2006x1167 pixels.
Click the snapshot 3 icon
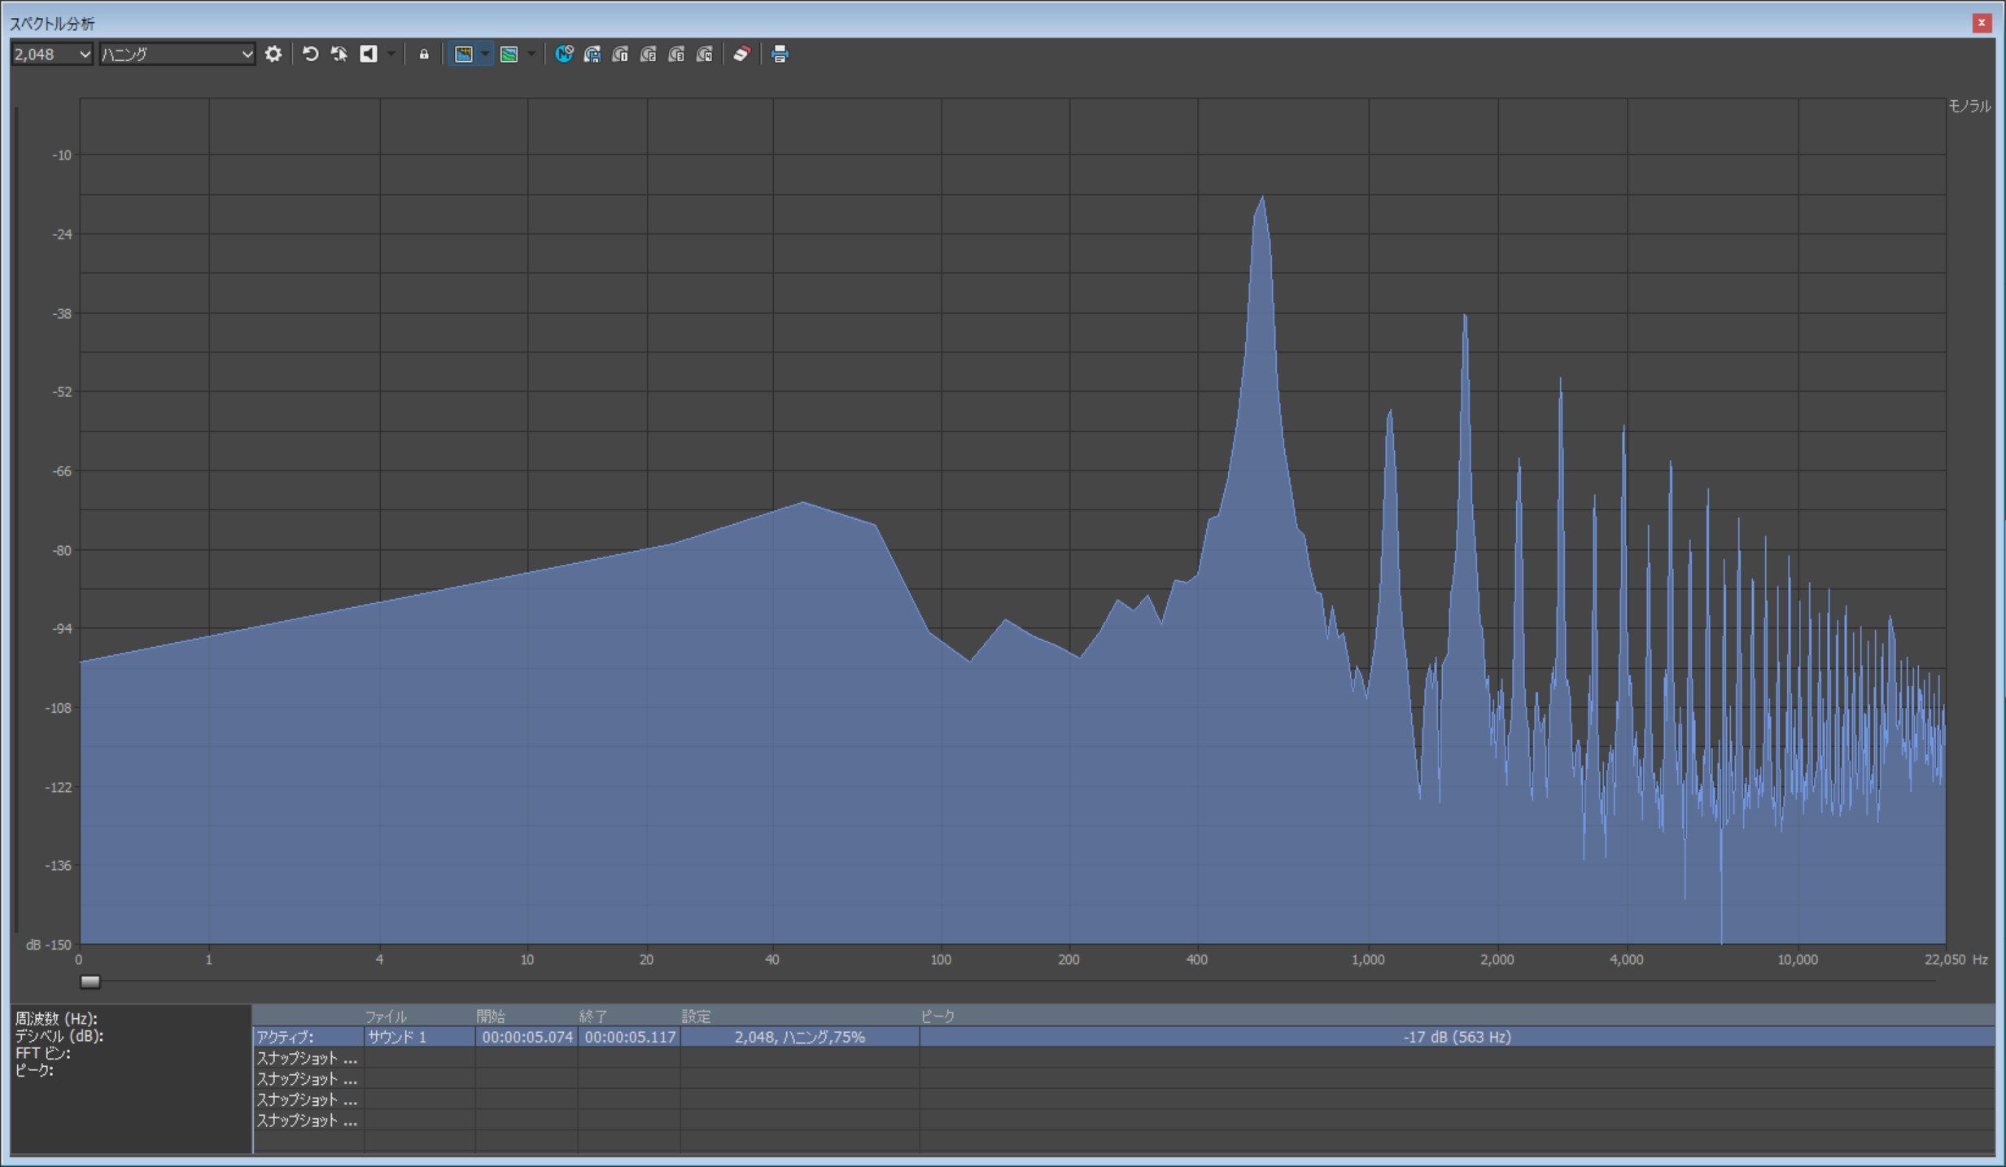676,55
